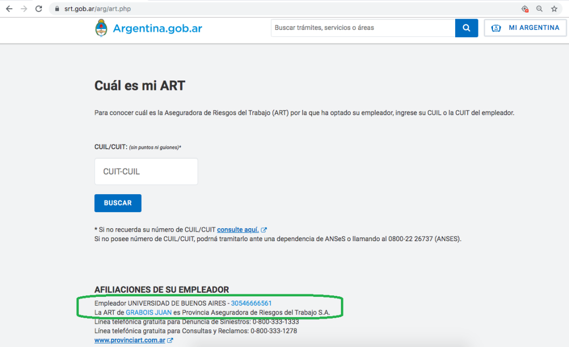Click the extension icon left of zoom icon
Screen dimensions: 569x347
coord(525,9)
